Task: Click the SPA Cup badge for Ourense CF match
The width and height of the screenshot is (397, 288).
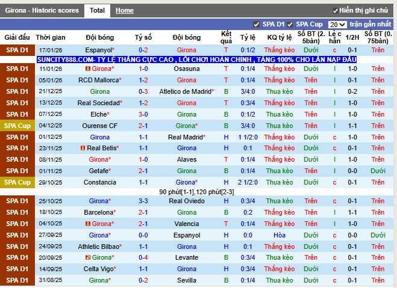Action: (17, 126)
